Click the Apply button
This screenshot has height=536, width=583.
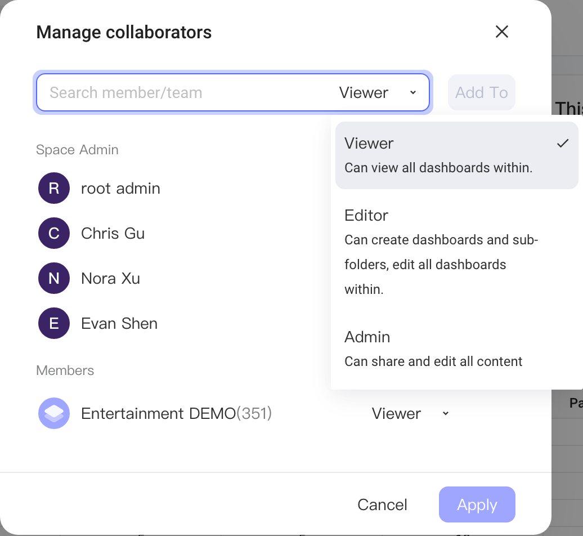click(x=477, y=505)
